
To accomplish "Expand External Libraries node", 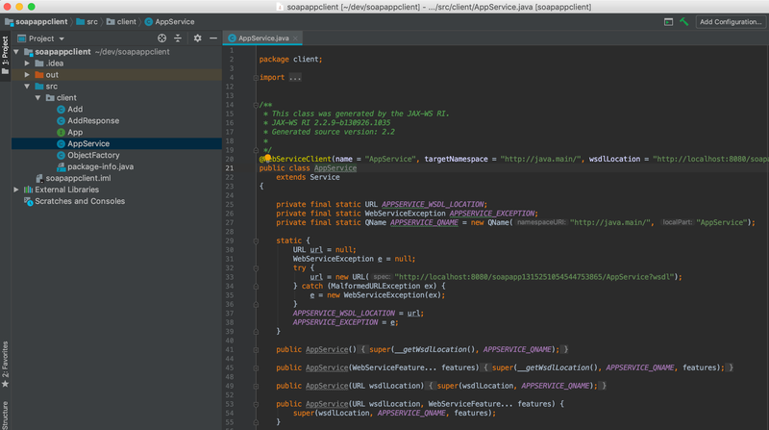I will [16, 190].
